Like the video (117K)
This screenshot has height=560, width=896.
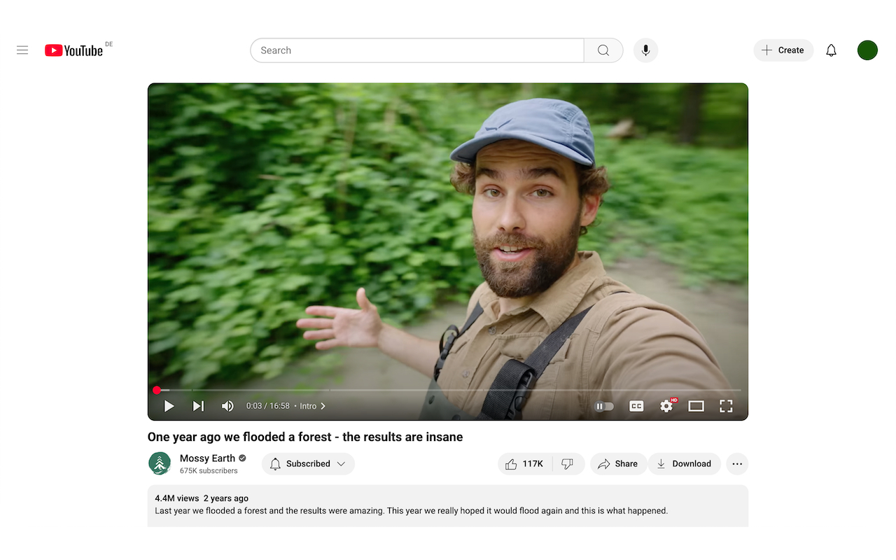524,463
